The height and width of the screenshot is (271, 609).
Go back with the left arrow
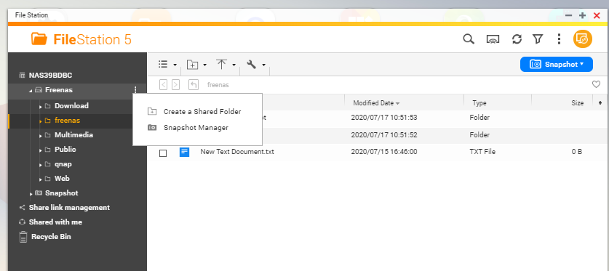(164, 84)
